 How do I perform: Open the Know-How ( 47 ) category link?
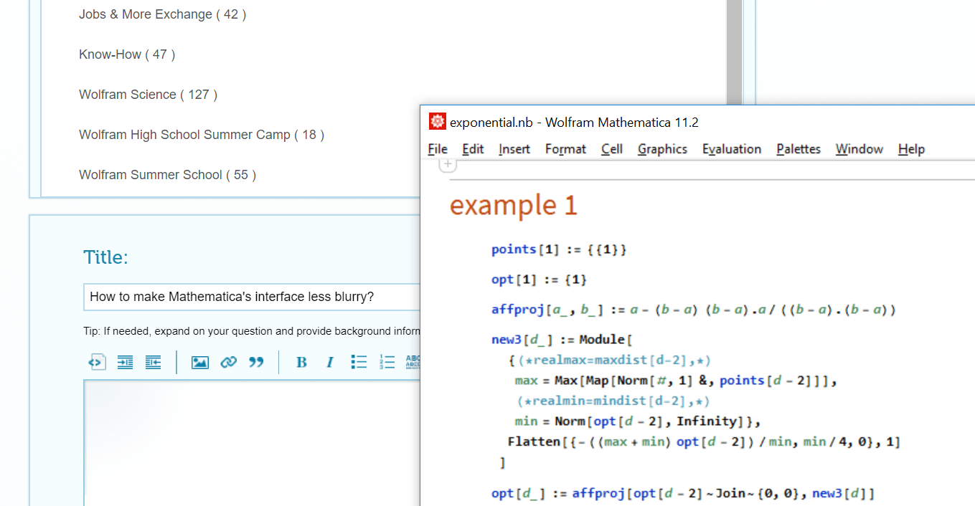(x=126, y=54)
